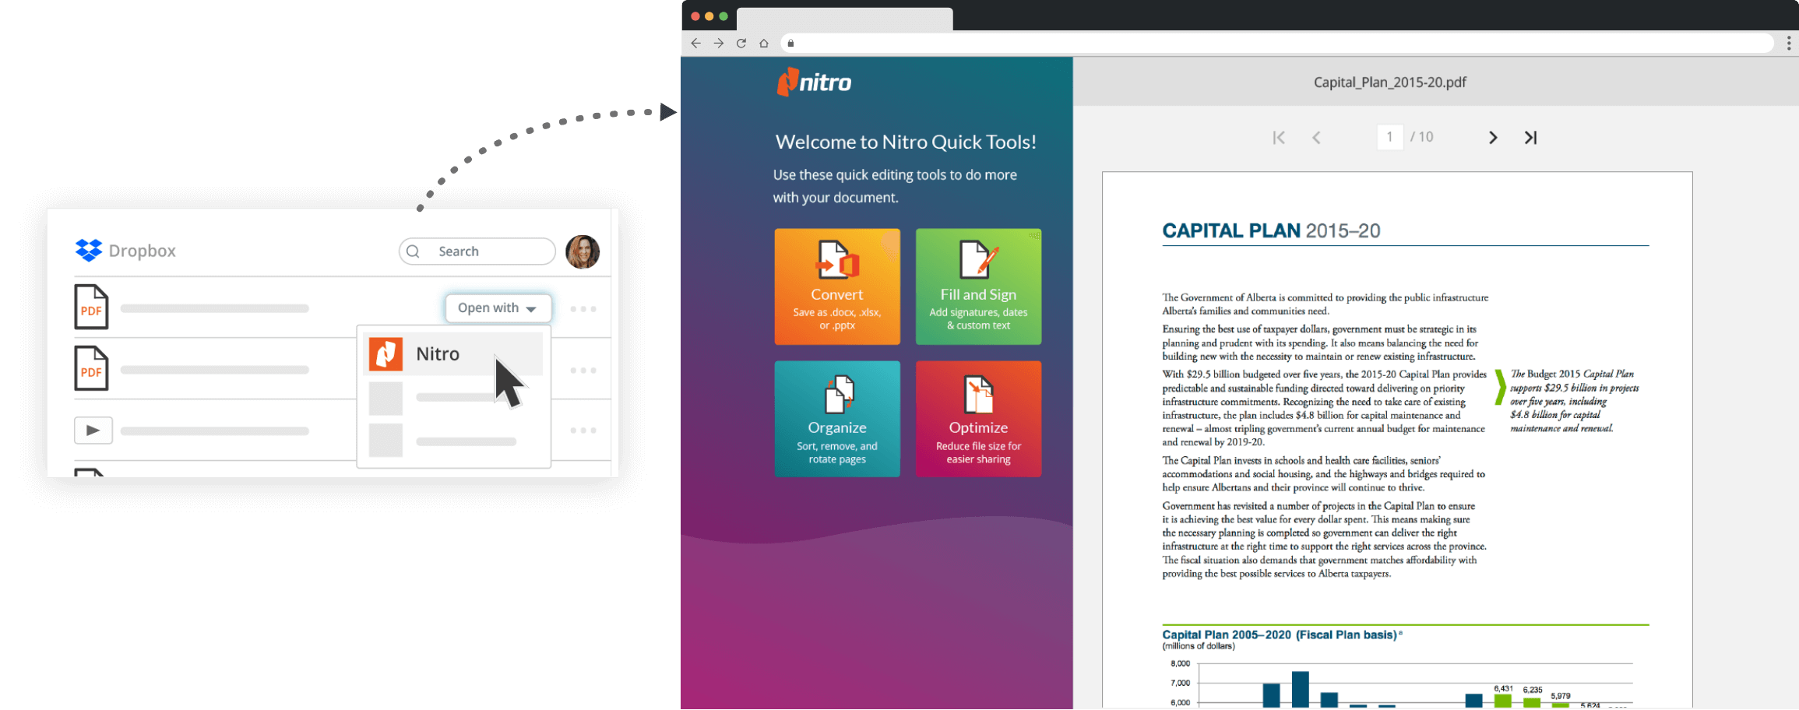Open more options for the video file row
Screen dimensions: 1799x710
583,431
